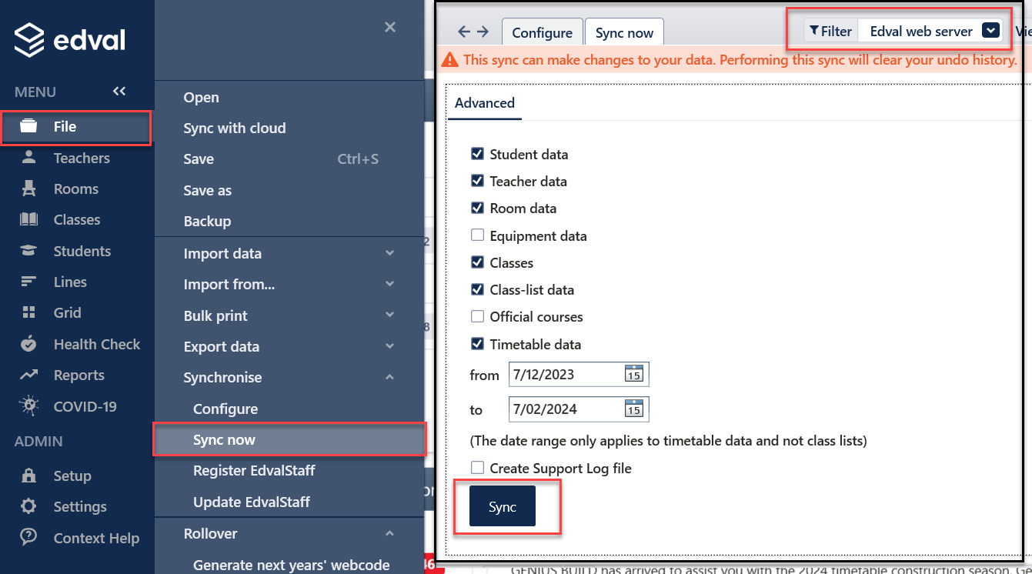Toggle the Class-list data checkbox

[x=477, y=290]
